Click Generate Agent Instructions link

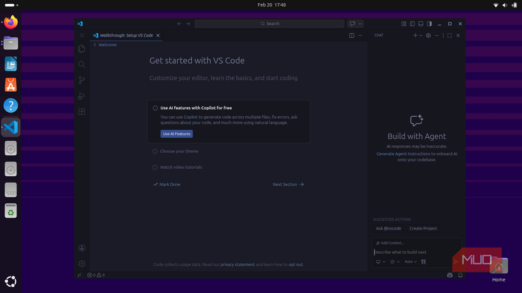click(403, 154)
